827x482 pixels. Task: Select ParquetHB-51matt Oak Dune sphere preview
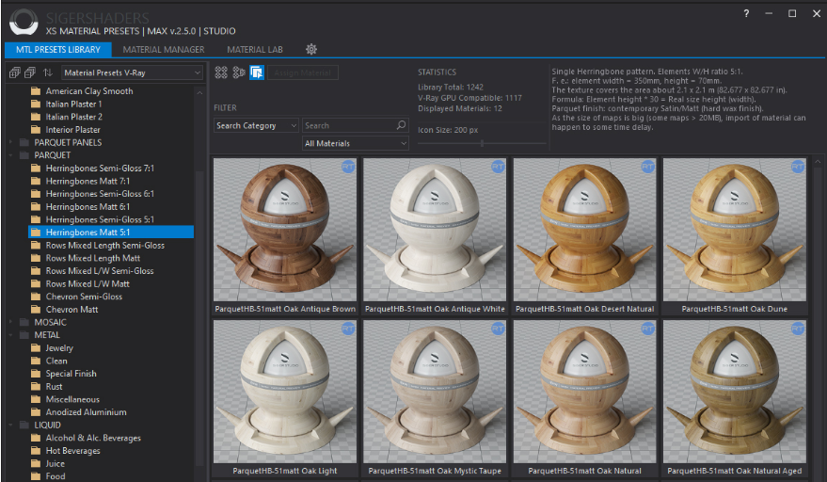(734, 230)
